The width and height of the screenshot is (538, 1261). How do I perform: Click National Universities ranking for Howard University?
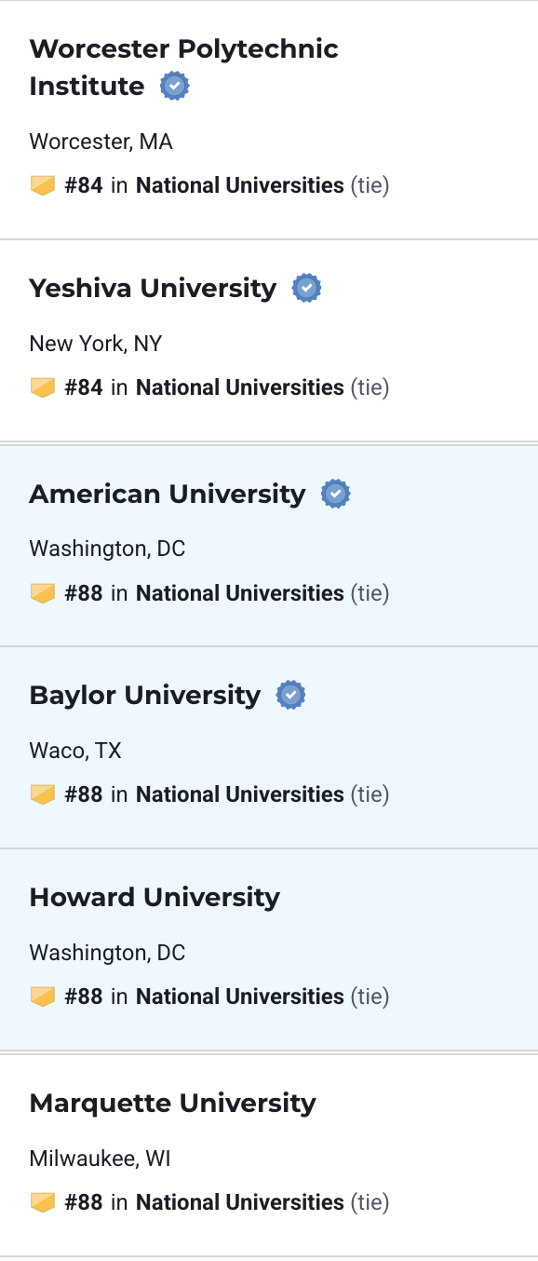tap(240, 997)
